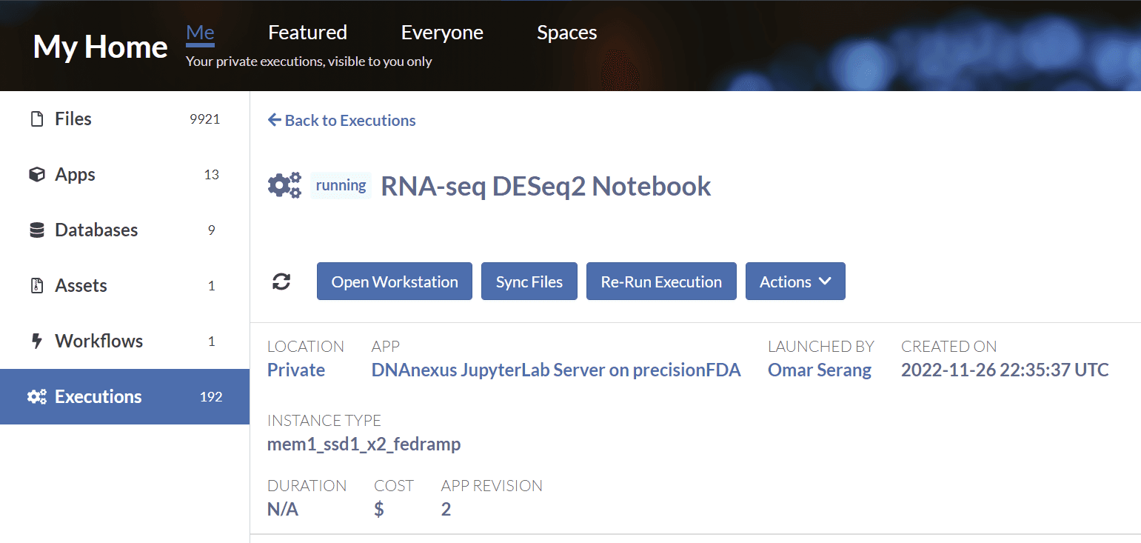Screen dimensions: 1141x543
Task: Click the Files document icon in sidebar
Action: tap(36, 119)
